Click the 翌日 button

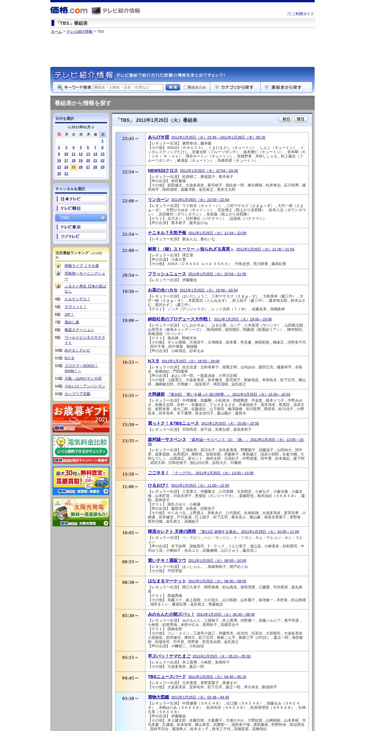tap(301, 119)
